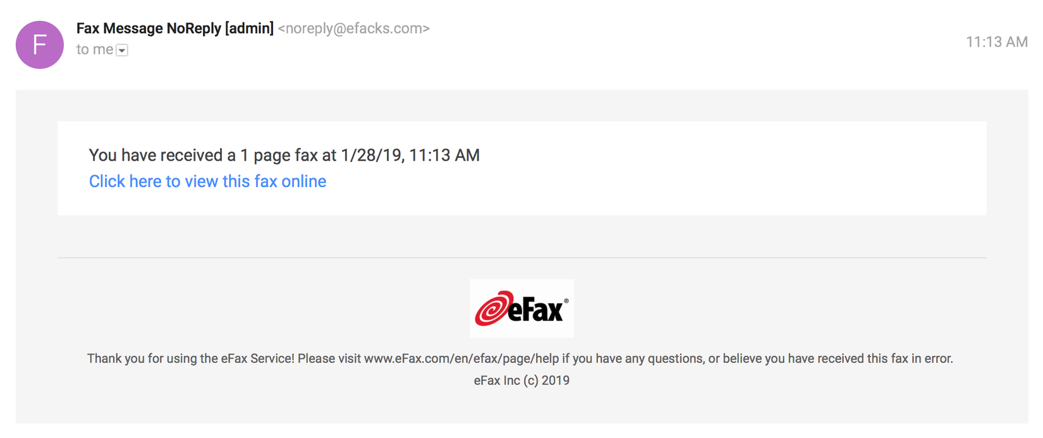Screen dimensions: 1043x438
Task: Click the registered trademark symbol on the eFax logo
Action: tap(566, 301)
